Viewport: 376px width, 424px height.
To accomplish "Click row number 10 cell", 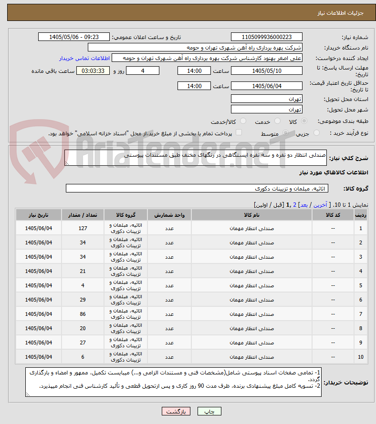I will 361,357.
